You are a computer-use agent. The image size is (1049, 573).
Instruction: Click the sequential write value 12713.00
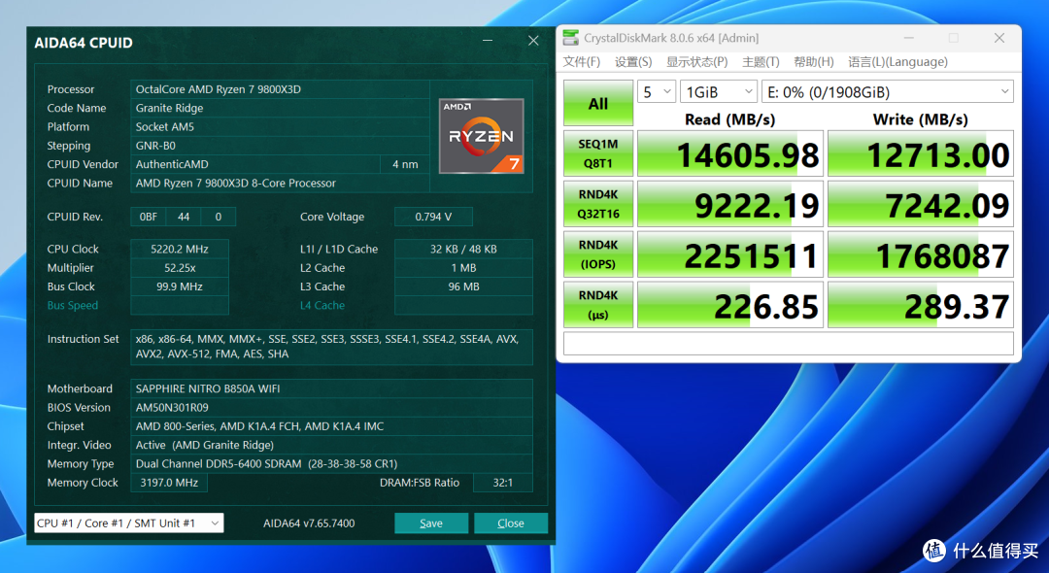pos(921,153)
